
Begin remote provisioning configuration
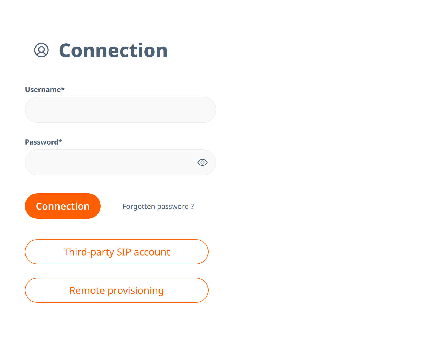point(116,290)
